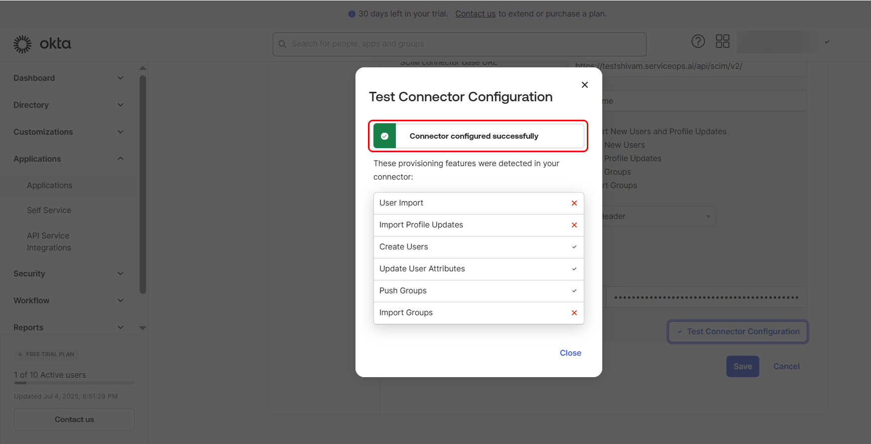
Task: Click the info icon in trial banner
Action: click(x=352, y=14)
